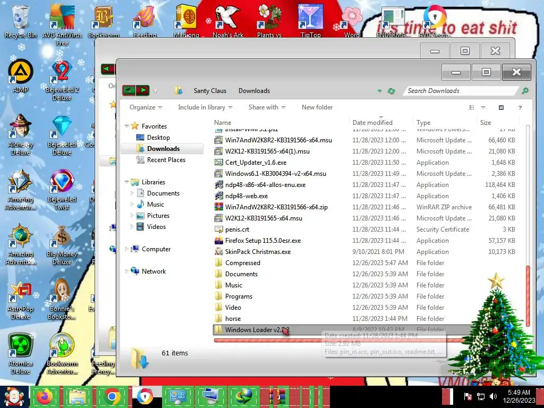The width and height of the screenshot is (544, 408).
Task: Switch to Windows Explorer in the taskbar
Action: pyautogui.click(x=78, y=396)
